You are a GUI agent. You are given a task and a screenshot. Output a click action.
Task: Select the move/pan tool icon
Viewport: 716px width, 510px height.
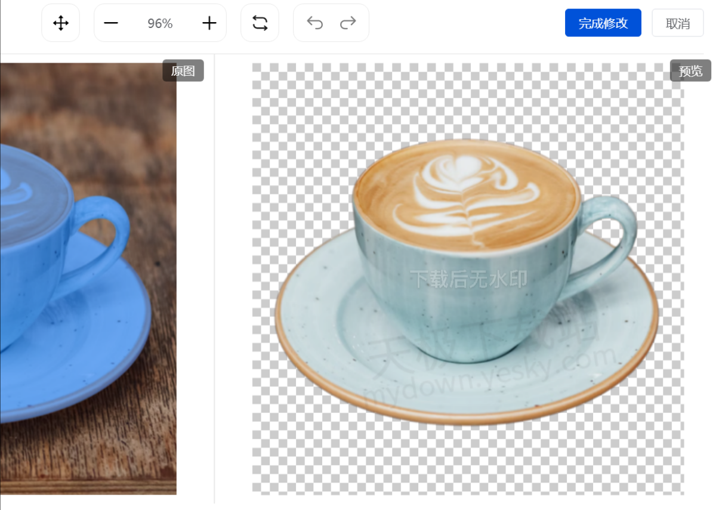pyautogui.click(x=60, y=23)
